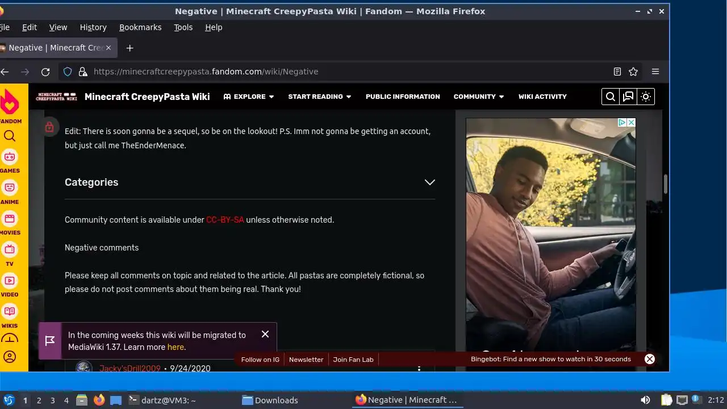Switch to workspace 2 in taskbar
The image size is (727, 409).
point(39,400)
